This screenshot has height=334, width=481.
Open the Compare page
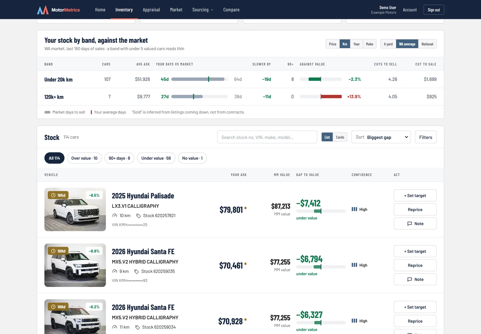[x=231, y=10]
